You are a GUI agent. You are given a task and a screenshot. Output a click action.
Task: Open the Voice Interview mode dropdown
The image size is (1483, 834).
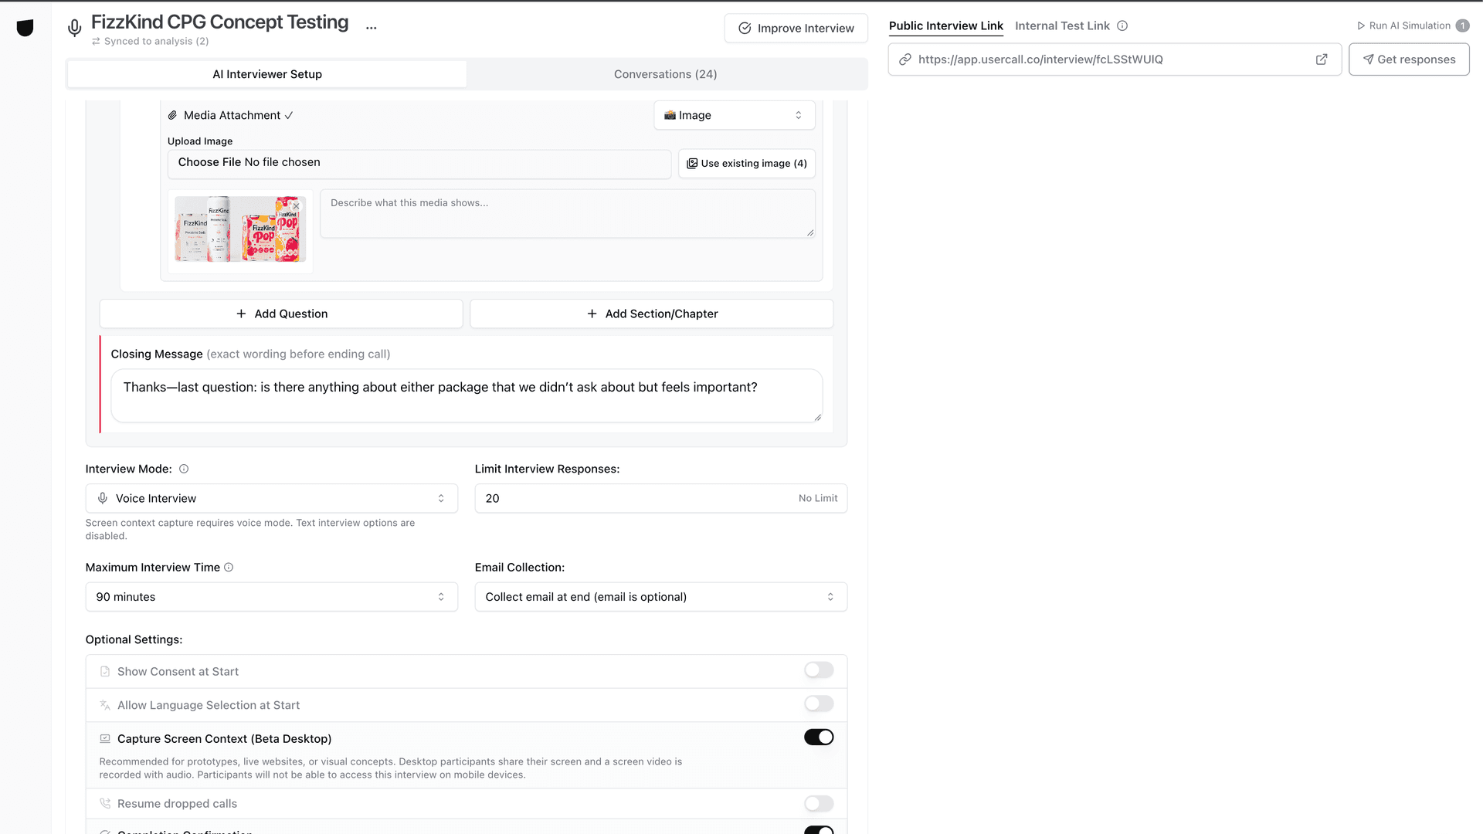(272, 498)
